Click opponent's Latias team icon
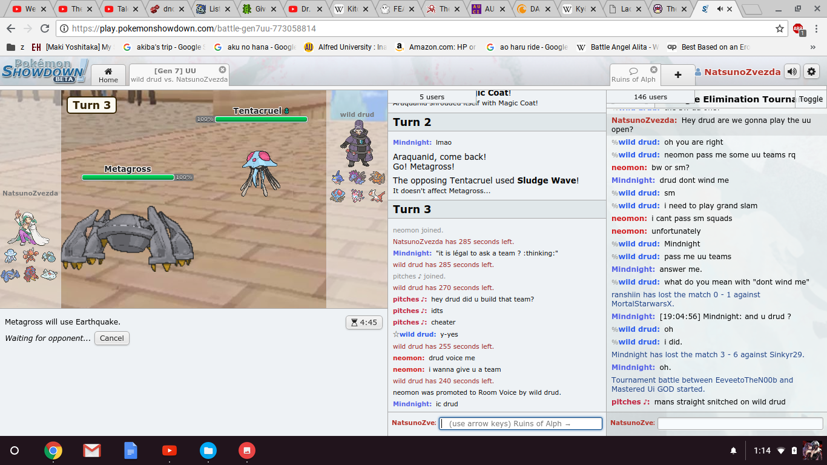The height and width of the screenshot is (465, 827). [x=377, y=196]
